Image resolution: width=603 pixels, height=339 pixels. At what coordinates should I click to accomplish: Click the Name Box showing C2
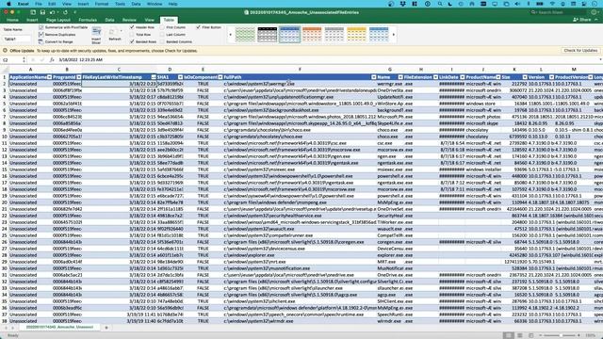(x=12, y=60)
